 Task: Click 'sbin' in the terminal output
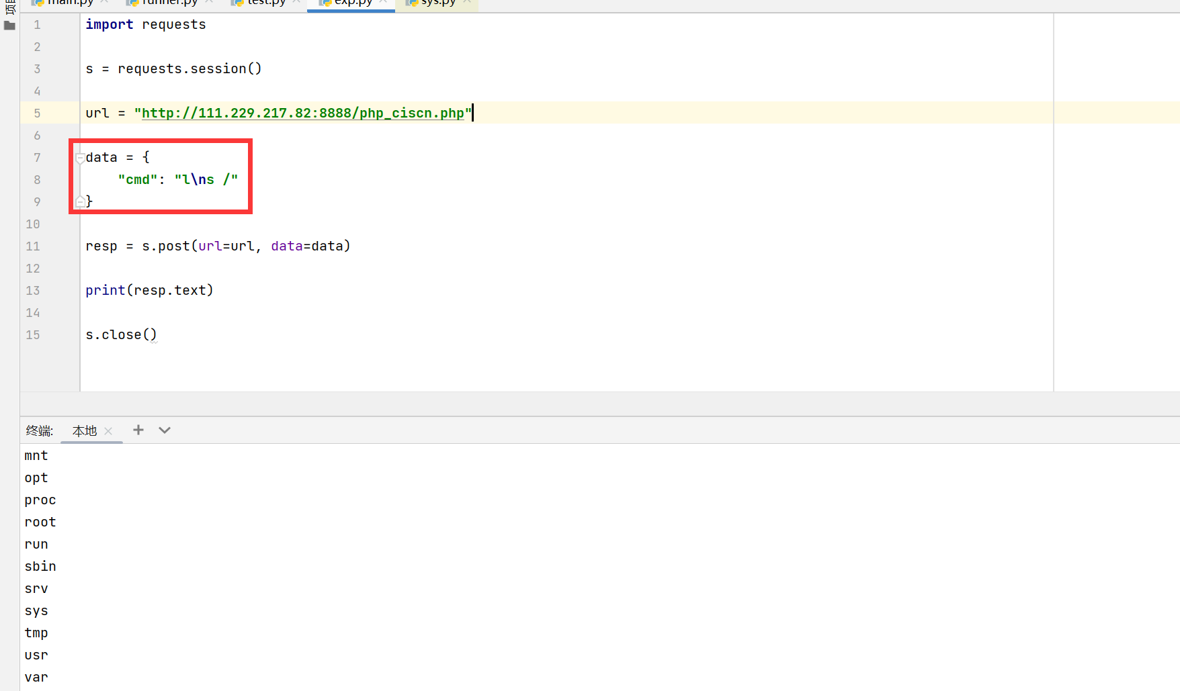click(40, 566)
